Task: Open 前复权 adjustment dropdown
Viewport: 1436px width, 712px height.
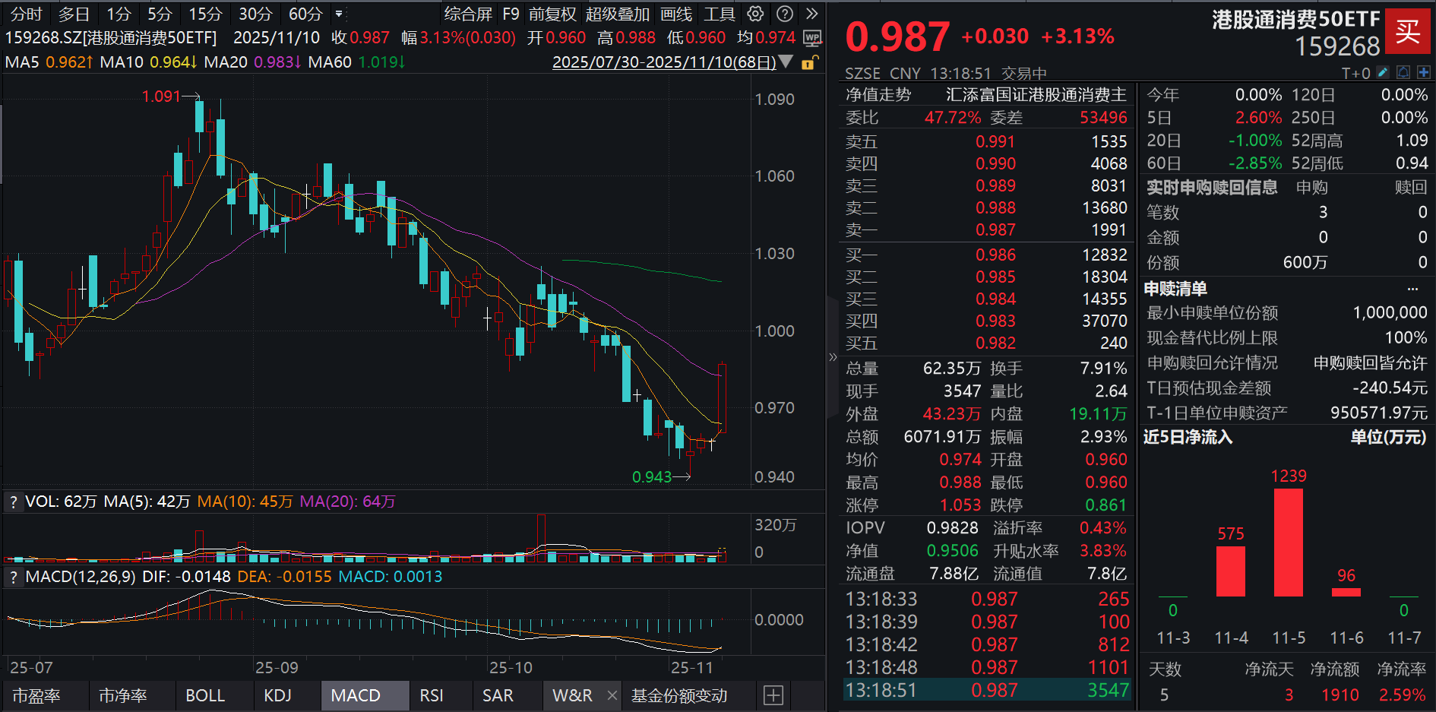Action: pos(552,14)
